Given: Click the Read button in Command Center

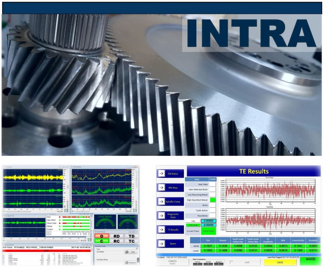Looking at the screenshot, I should 131,252.
